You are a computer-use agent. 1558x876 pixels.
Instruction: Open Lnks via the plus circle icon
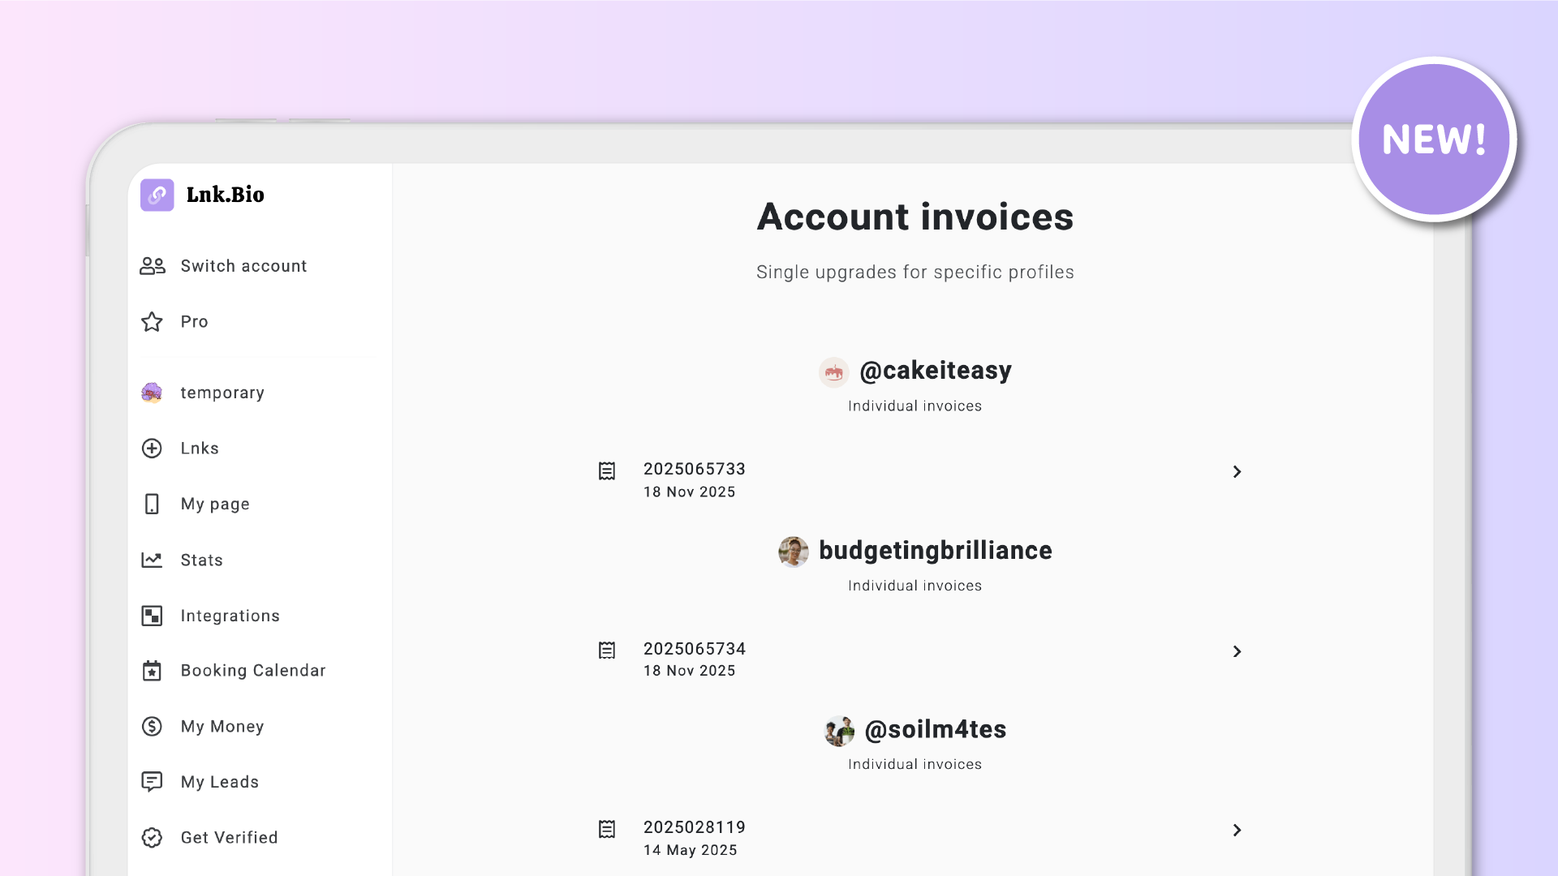(152, 448)
